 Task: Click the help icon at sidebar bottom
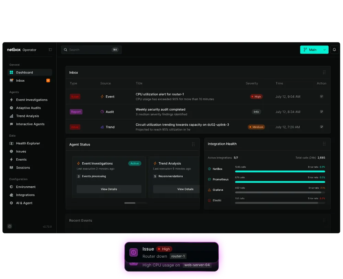click(x=10, y=226)
